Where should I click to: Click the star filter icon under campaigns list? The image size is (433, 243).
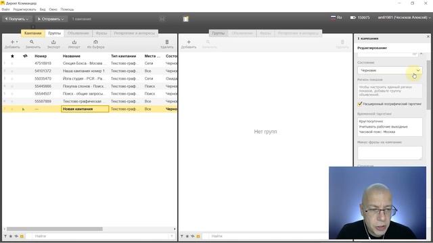pyautogui.click(x=11, y=236)
